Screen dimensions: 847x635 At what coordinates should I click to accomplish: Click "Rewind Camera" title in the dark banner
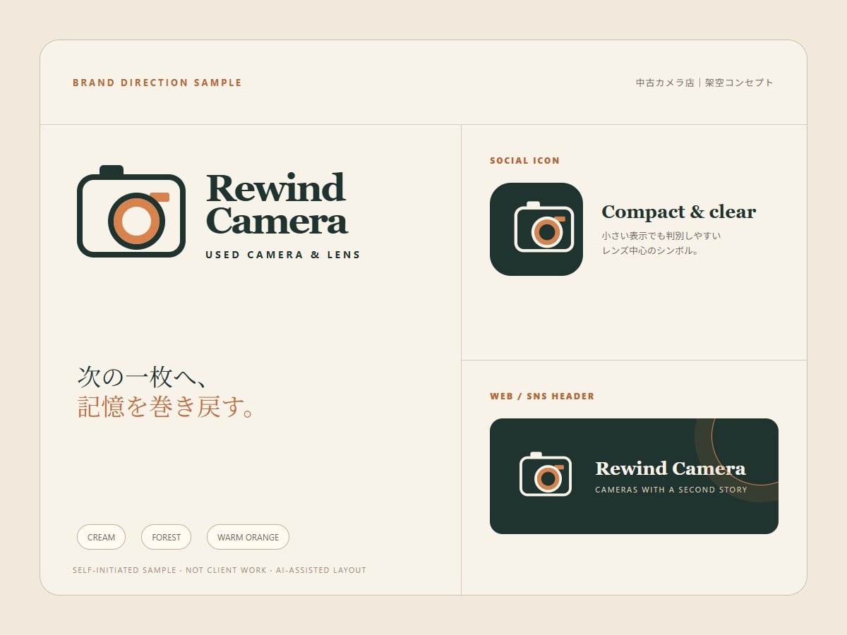671,468
